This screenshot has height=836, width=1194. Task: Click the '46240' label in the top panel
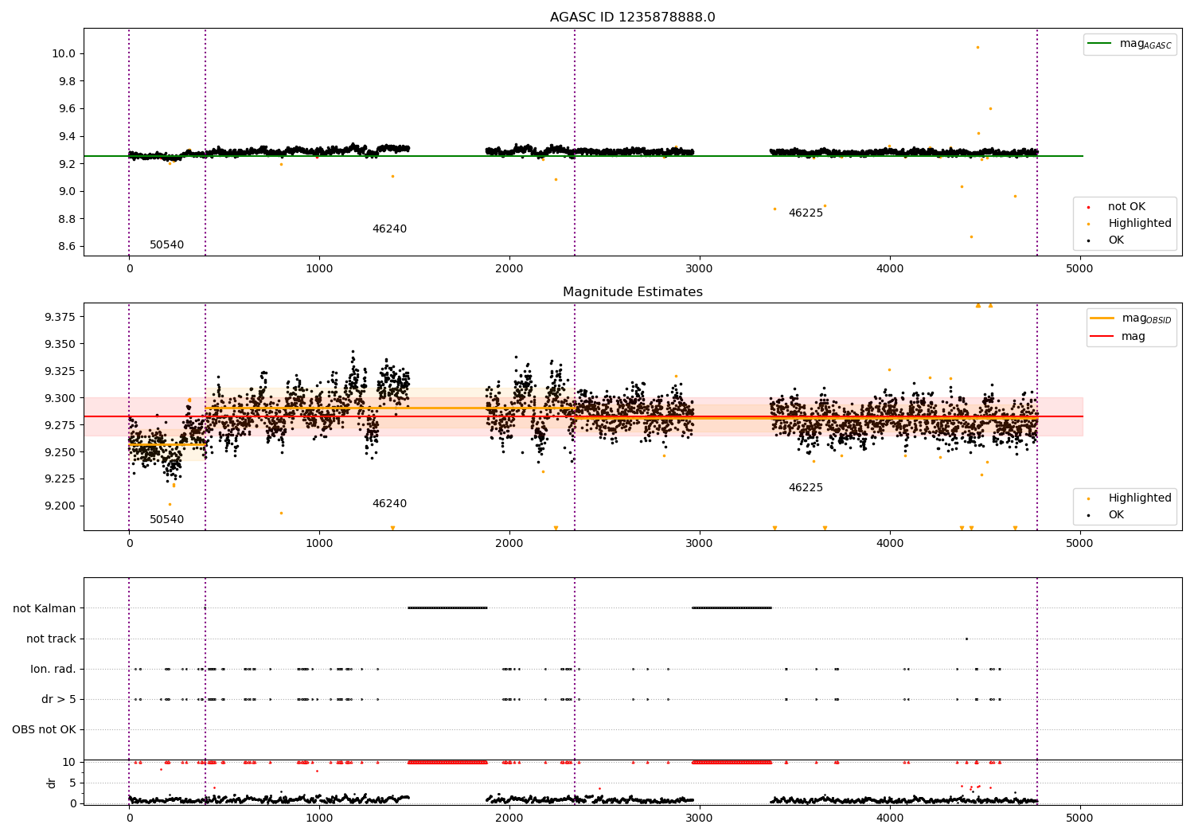pos(389,229)
